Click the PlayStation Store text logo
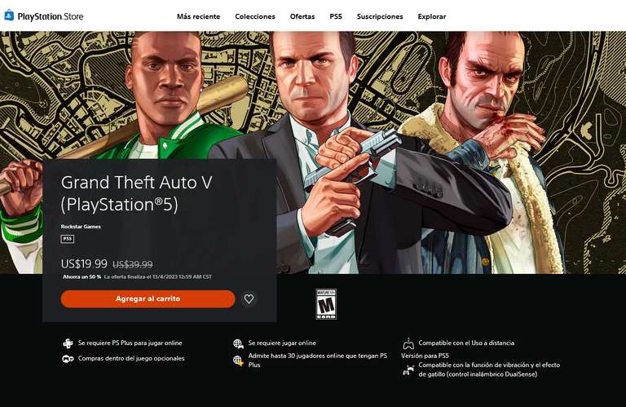626x407 pixels. point(51,16)
